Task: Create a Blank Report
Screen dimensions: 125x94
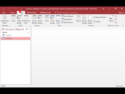Action: 90,20
